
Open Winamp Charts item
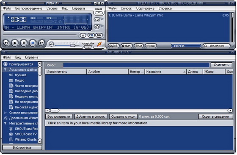pyautogui.click(x=23, y=139)
